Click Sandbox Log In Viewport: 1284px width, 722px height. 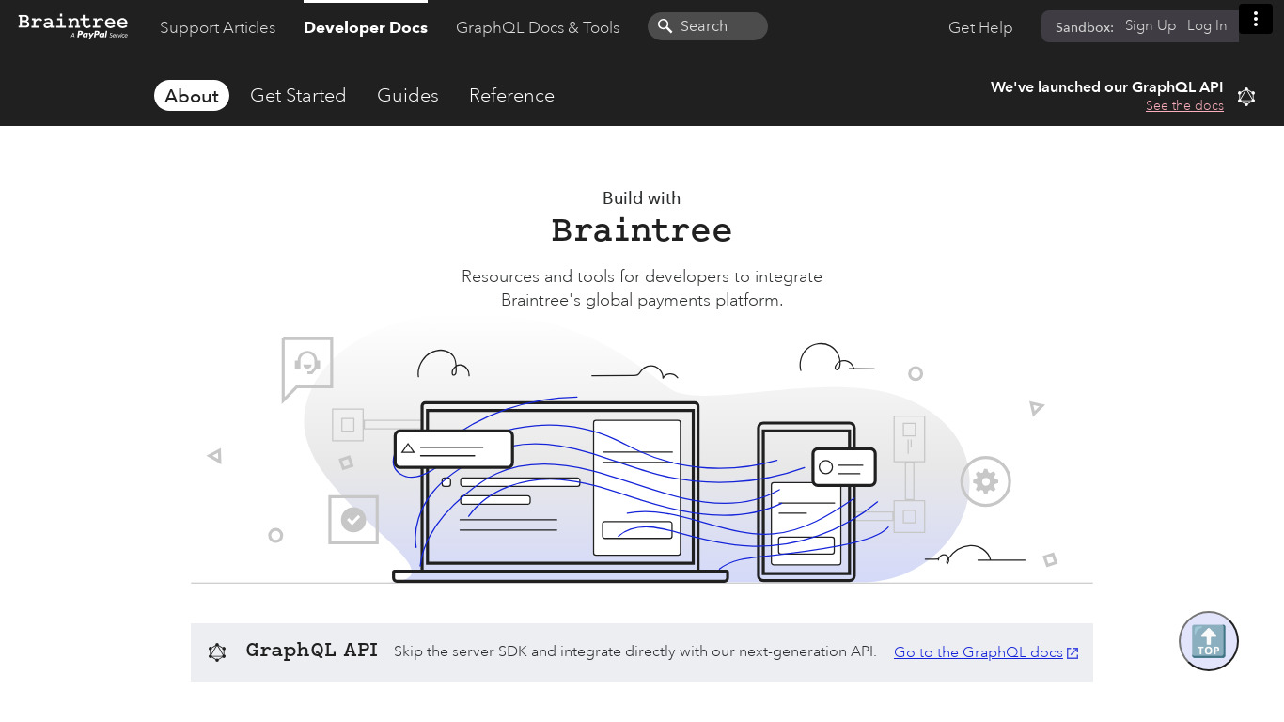coord(1207,25)
